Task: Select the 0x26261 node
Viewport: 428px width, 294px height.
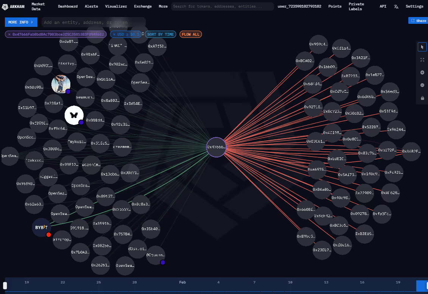Action: [100, 265]
